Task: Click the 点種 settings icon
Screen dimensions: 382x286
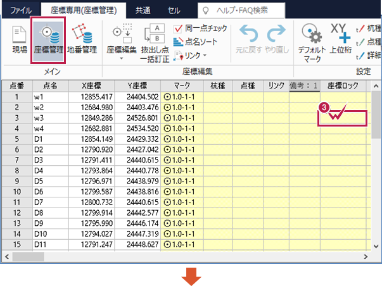Action: coord(360,42)
